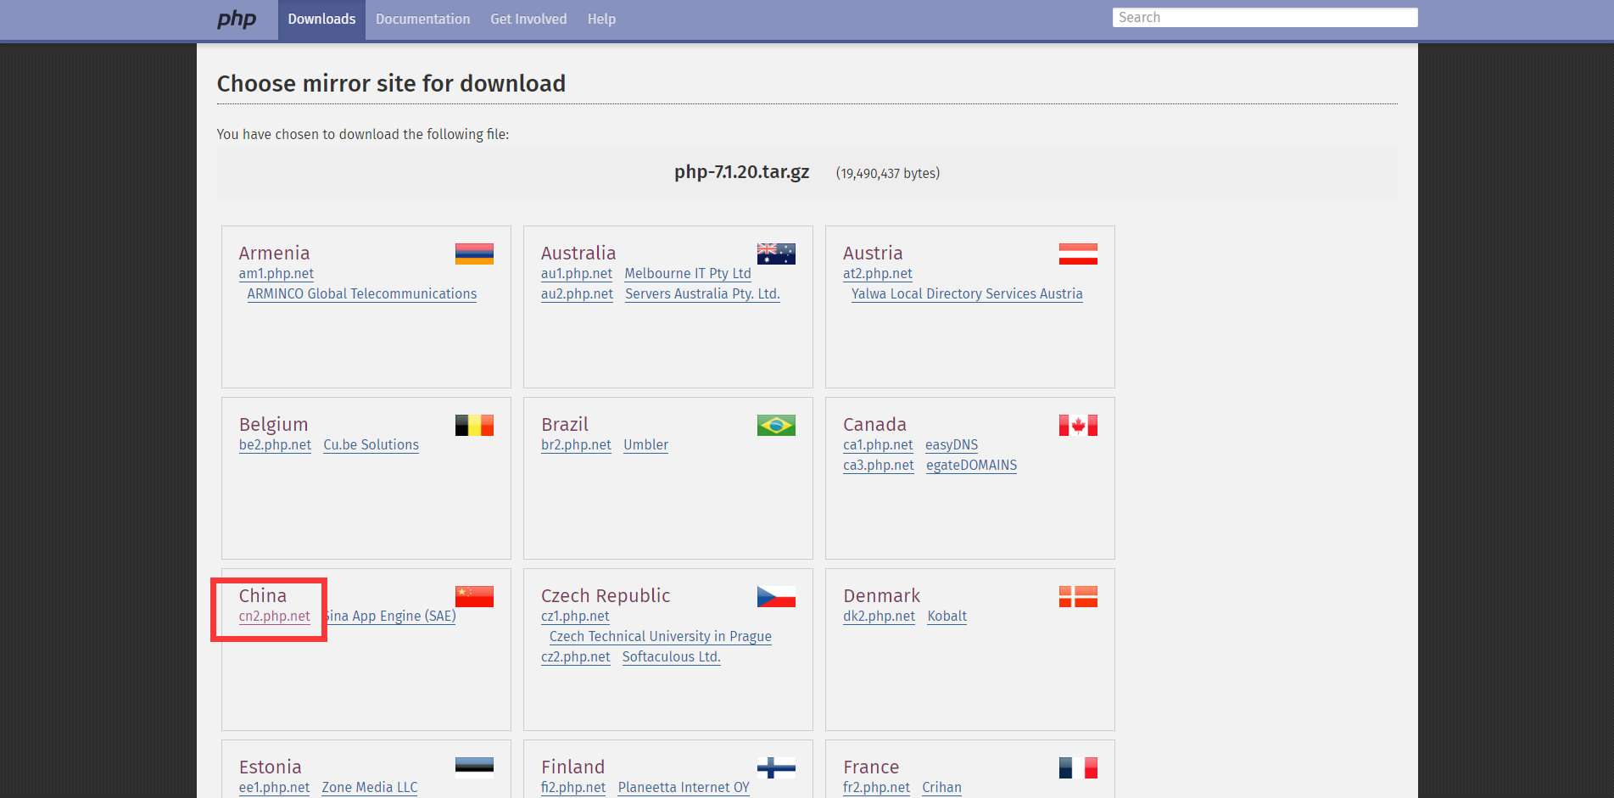This screenshot has height=798, width=1614.
Task: Visit Czech Technical University in Prague link
Action: click(x=660, y=637)
